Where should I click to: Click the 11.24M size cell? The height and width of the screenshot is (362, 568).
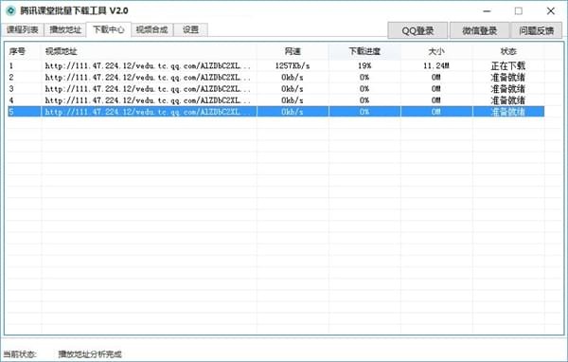coord(436,65)
